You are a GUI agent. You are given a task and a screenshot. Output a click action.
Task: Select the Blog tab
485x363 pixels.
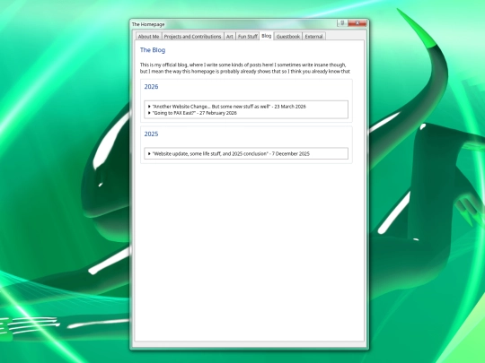[267, 36]
